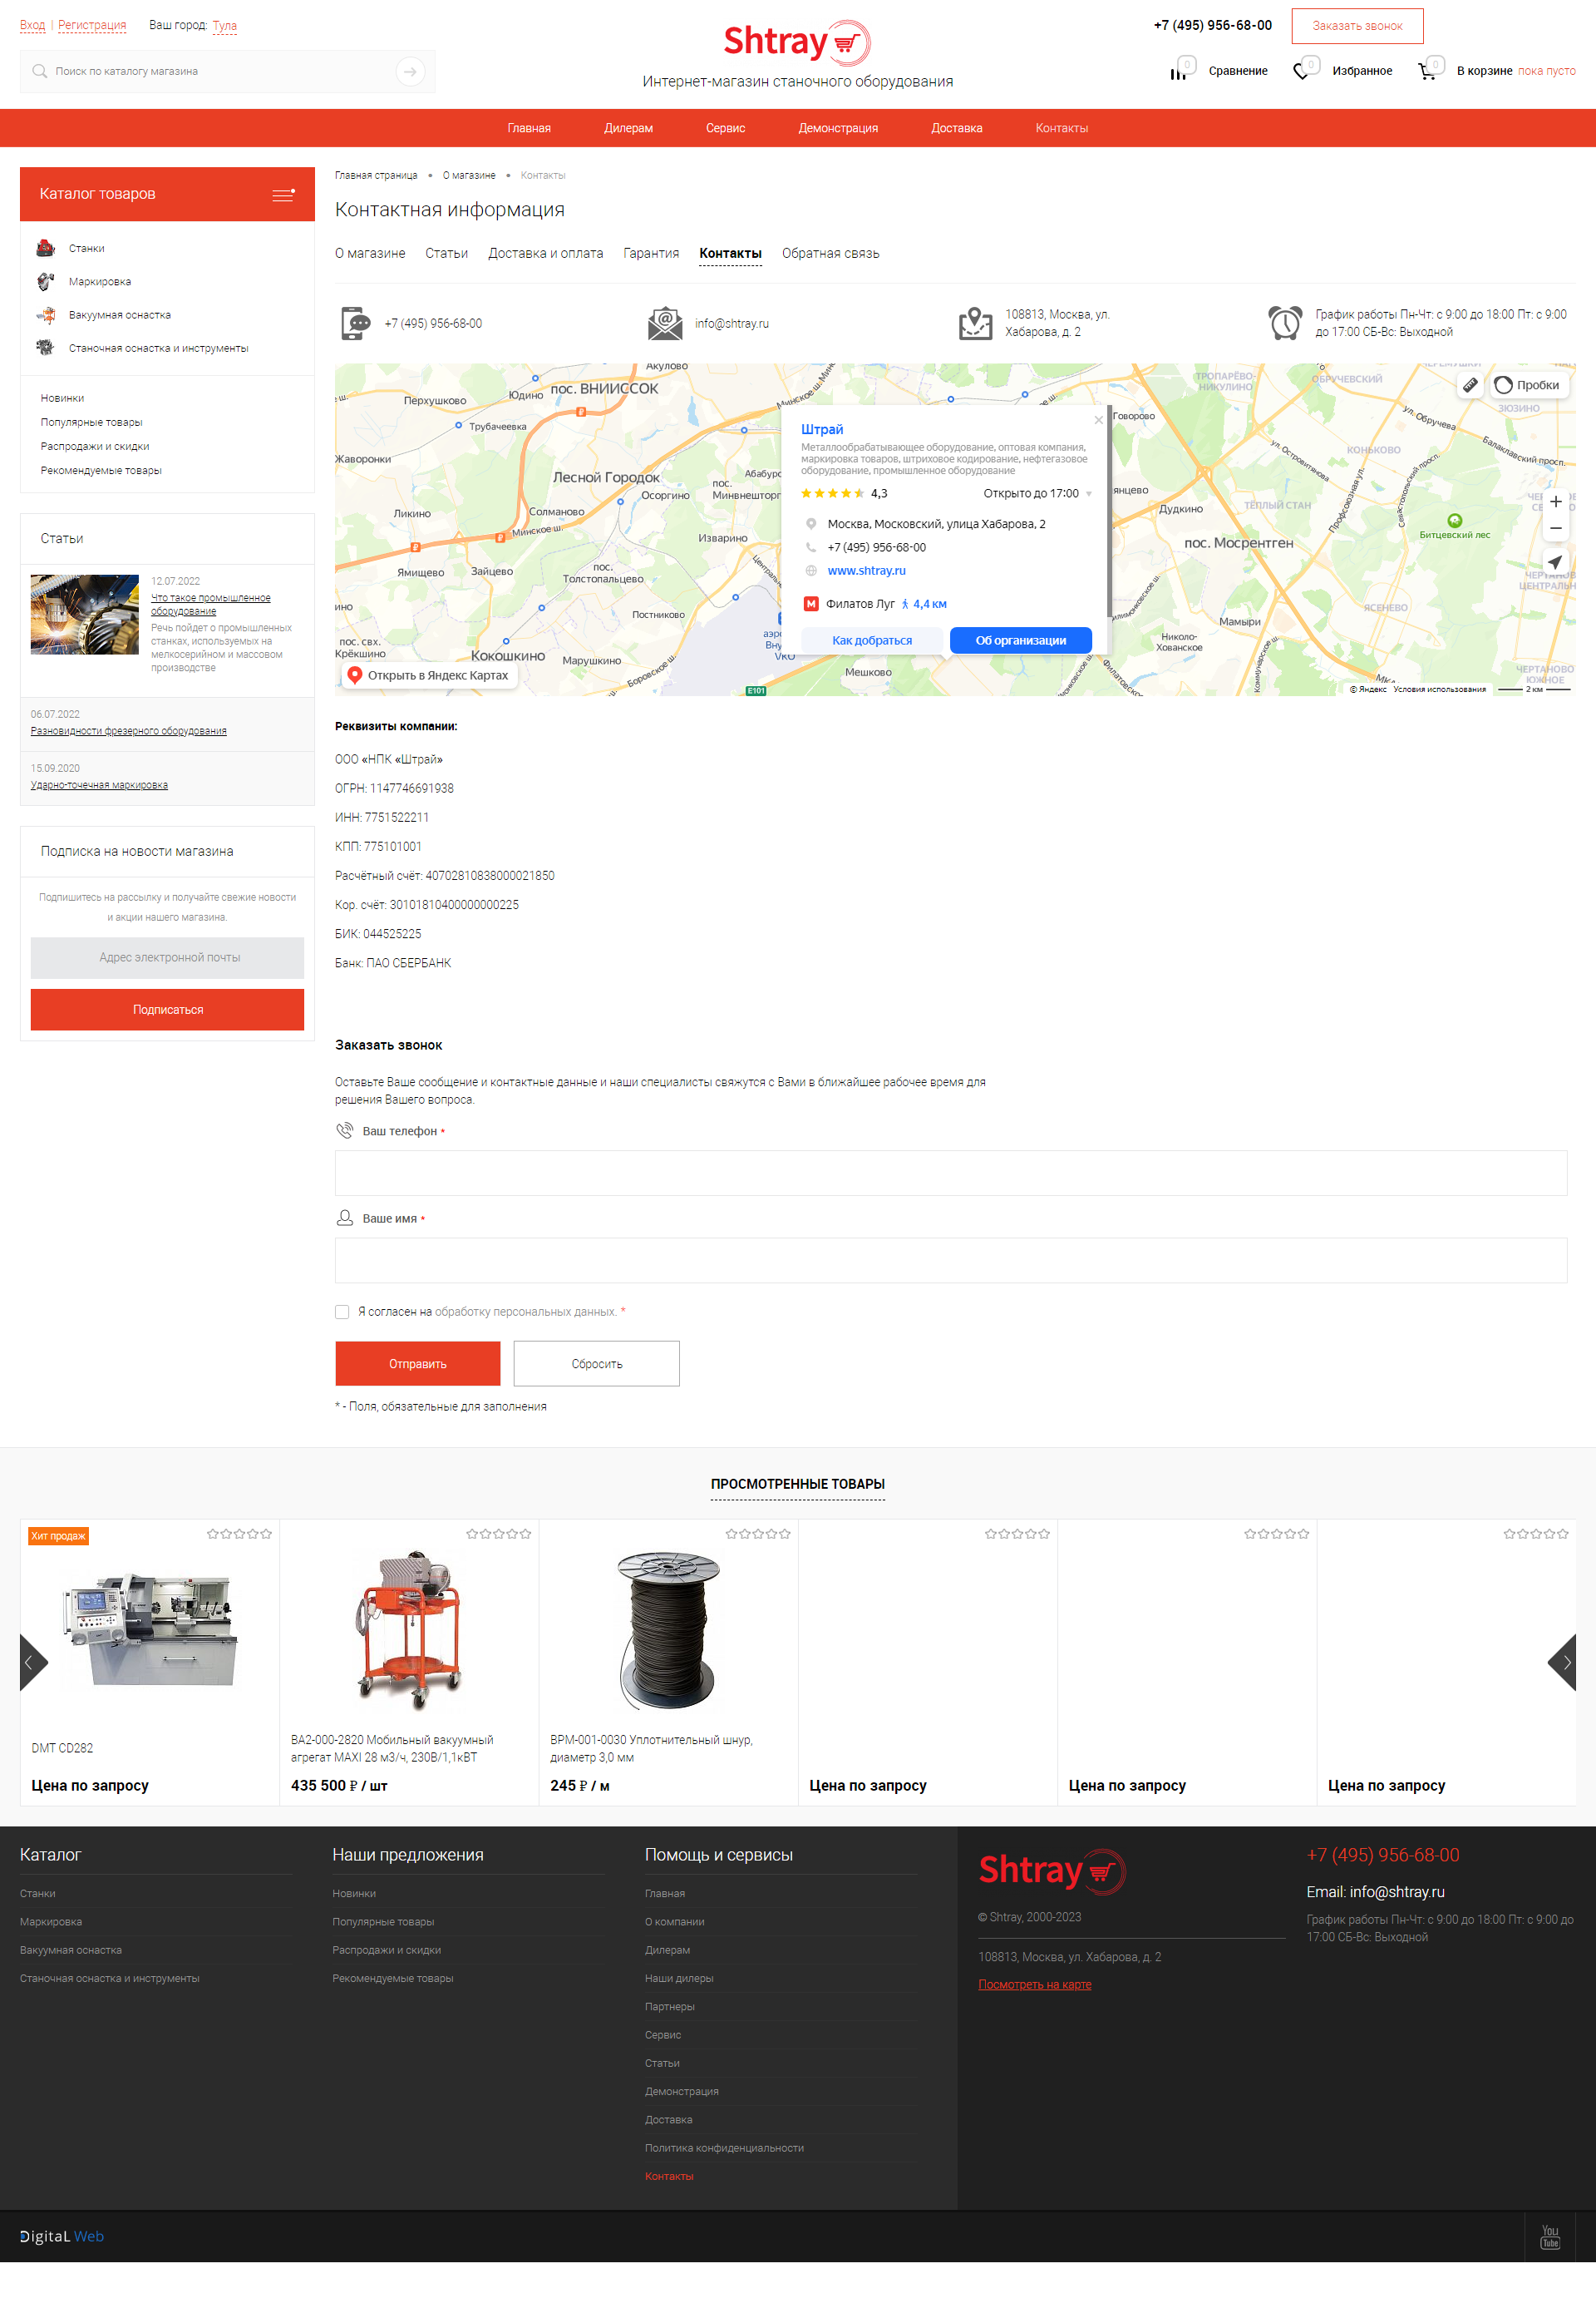1596x2308 pixels.
Task: Open the www.shtray.ru link in popup
Action: [x=866, y=571]
